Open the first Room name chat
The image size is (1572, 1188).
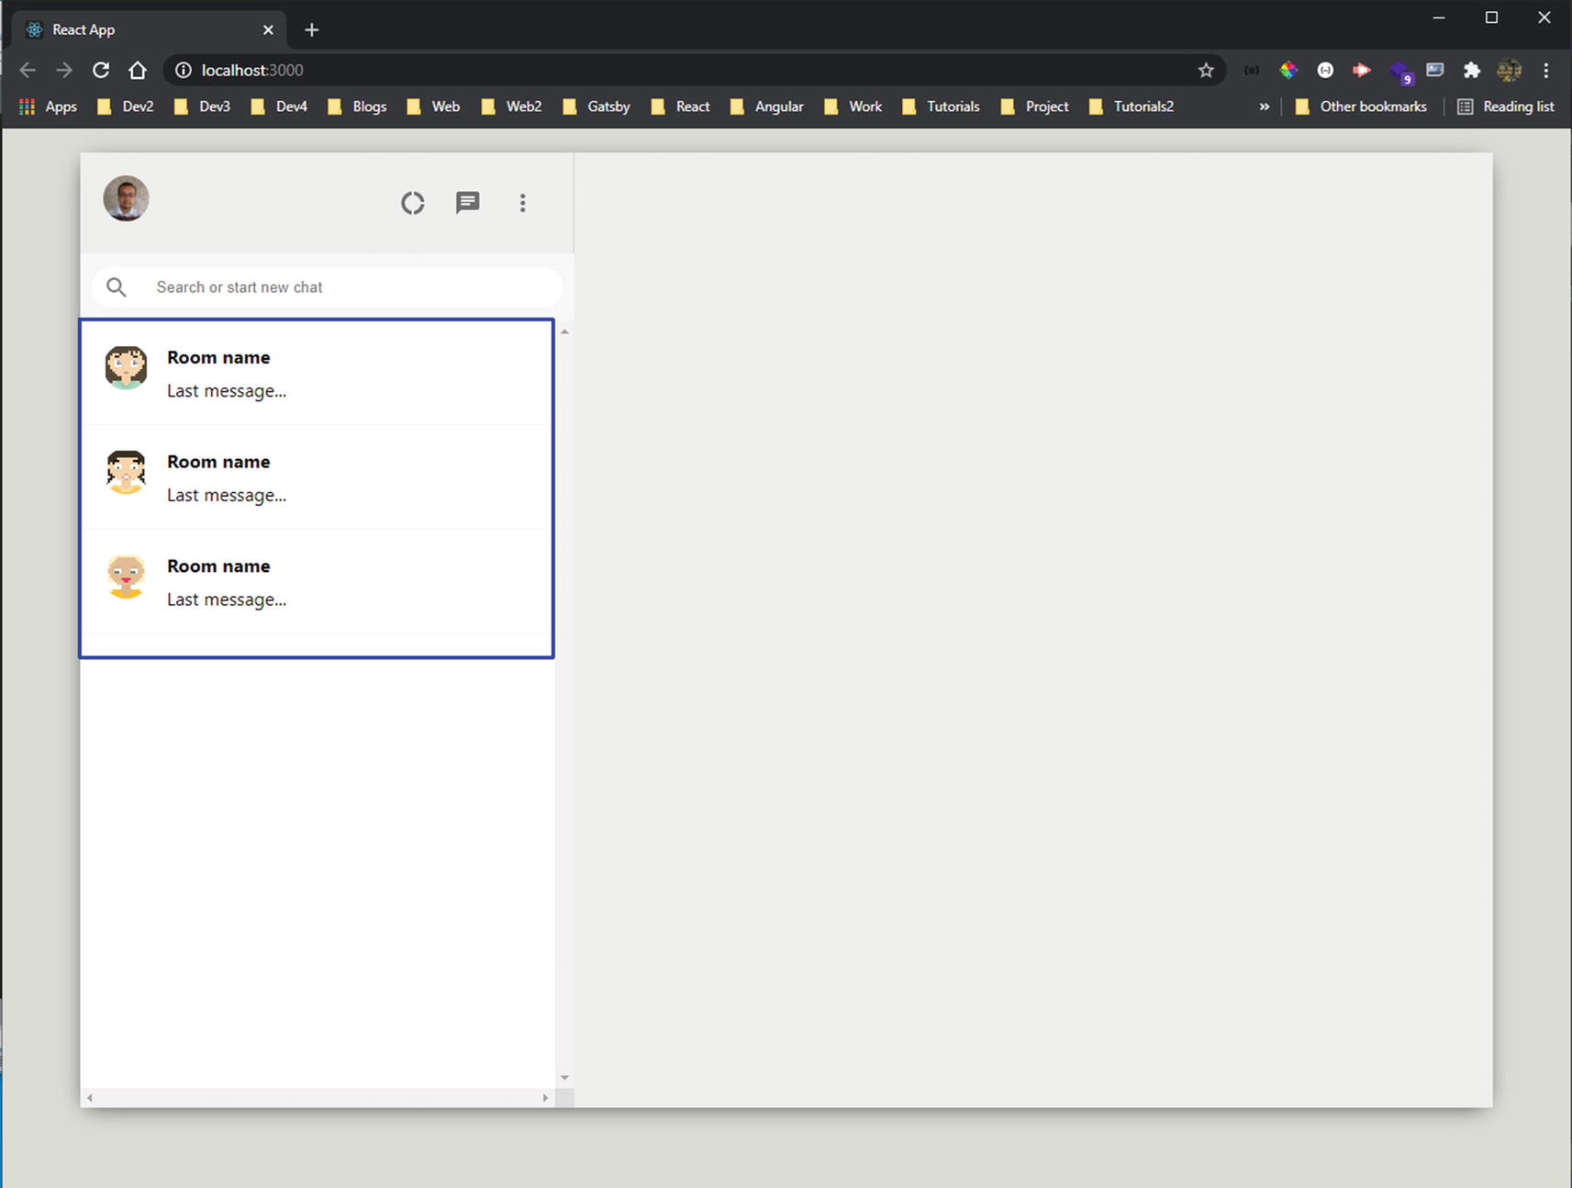coord(316,374)
